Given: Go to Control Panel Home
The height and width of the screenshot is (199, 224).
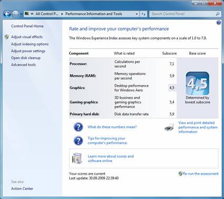Looking at the screenshot, I should click(27, 26).
